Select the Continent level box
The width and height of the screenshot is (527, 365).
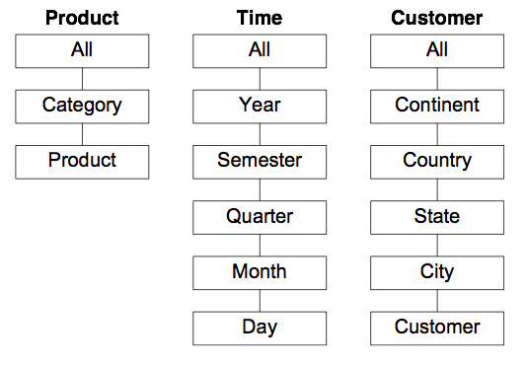tap(437, 107)
